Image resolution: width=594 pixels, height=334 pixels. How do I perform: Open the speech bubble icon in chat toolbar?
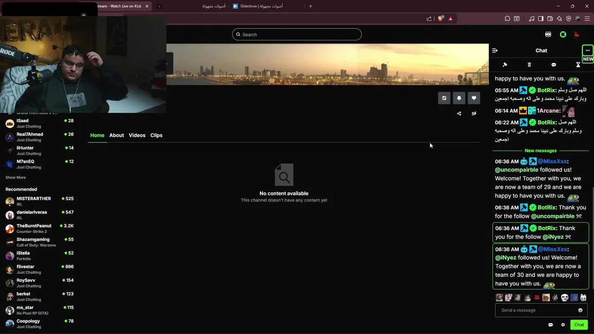point(554,65)
